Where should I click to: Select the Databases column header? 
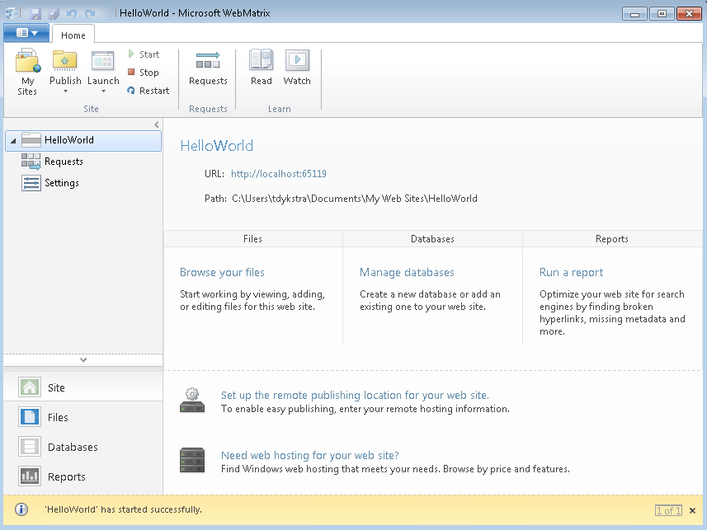(432, 239)
